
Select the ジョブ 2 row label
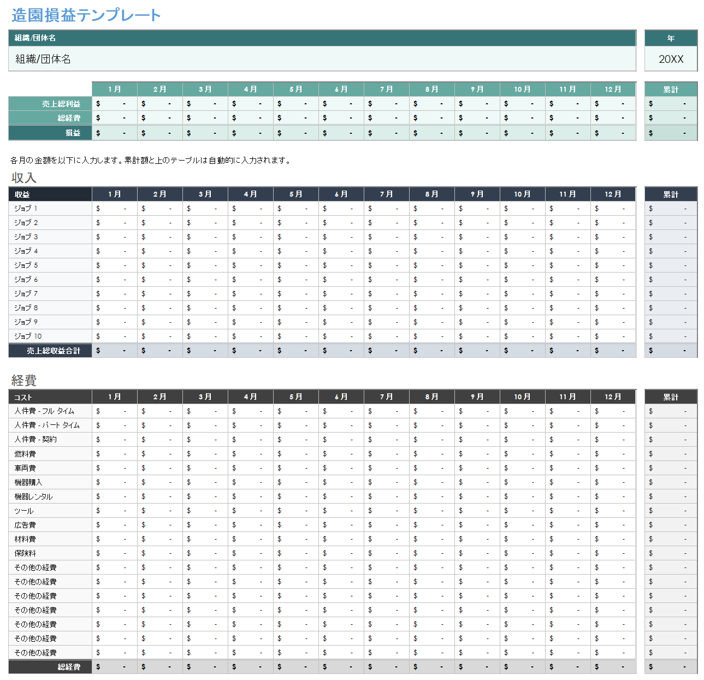tap(50, 223)
